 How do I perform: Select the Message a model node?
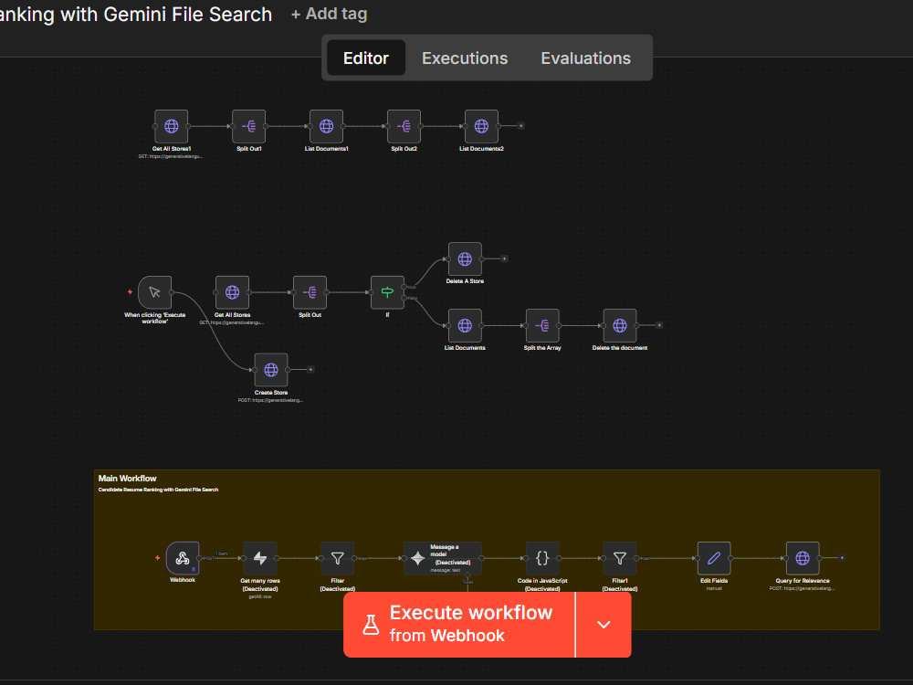click(443, 558)
